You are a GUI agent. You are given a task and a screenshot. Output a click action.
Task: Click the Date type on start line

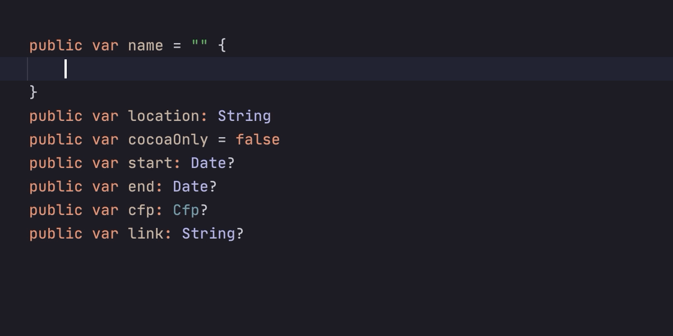[x=209, y=163]
